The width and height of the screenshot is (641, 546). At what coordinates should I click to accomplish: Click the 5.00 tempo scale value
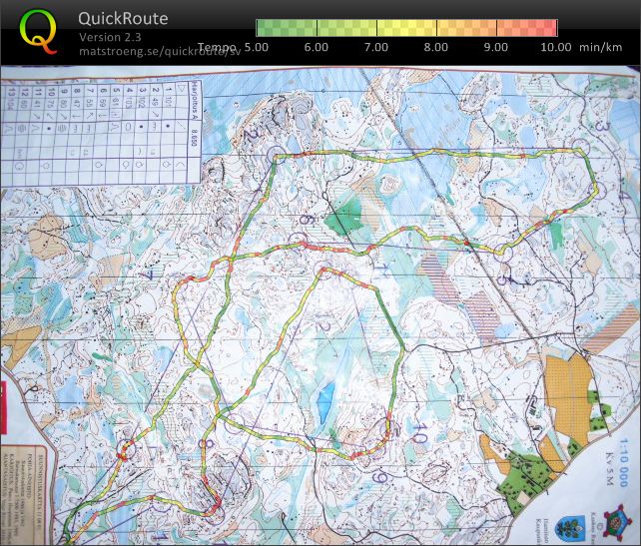[x=257, y=47]
